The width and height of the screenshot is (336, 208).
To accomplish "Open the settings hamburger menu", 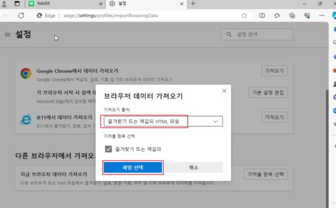I will (7, 34).
